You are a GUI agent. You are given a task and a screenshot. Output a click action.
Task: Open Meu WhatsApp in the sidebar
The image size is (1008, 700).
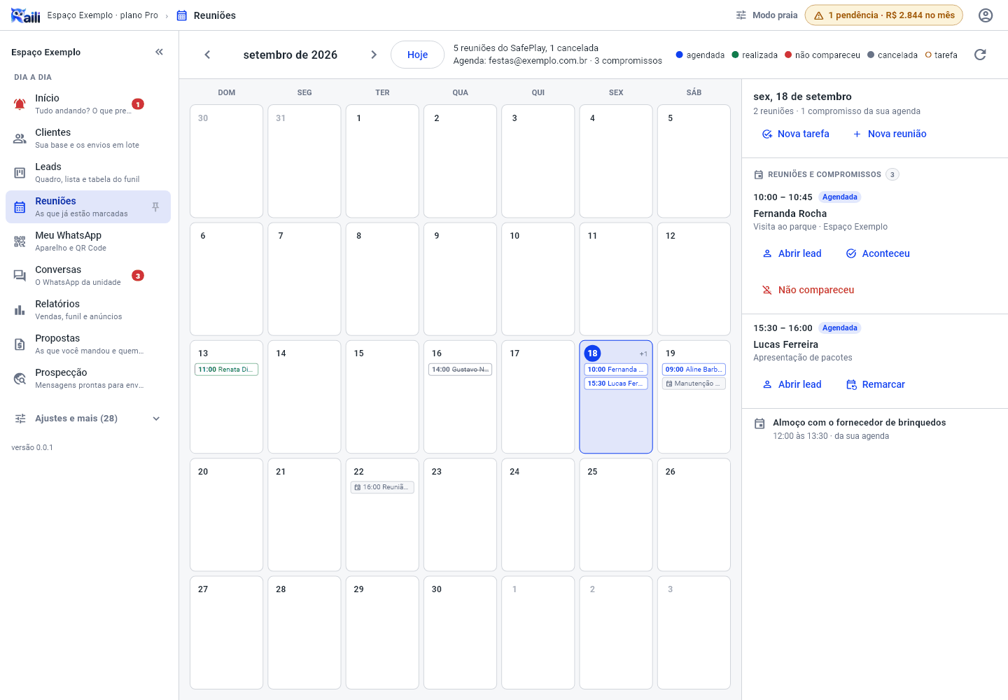[88, 241]
